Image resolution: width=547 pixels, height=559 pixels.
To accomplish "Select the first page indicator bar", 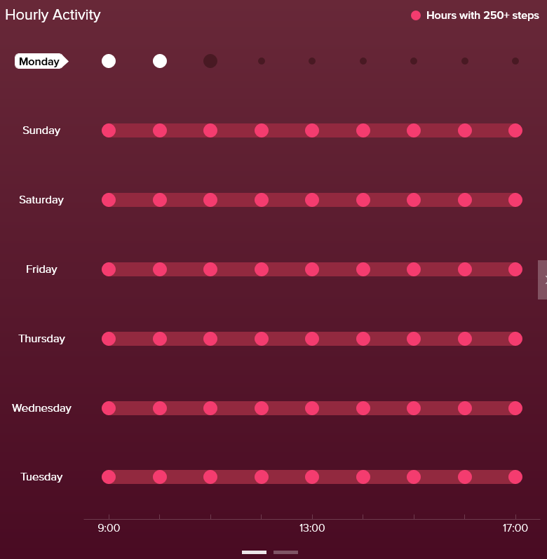I will tap(254, 553).
